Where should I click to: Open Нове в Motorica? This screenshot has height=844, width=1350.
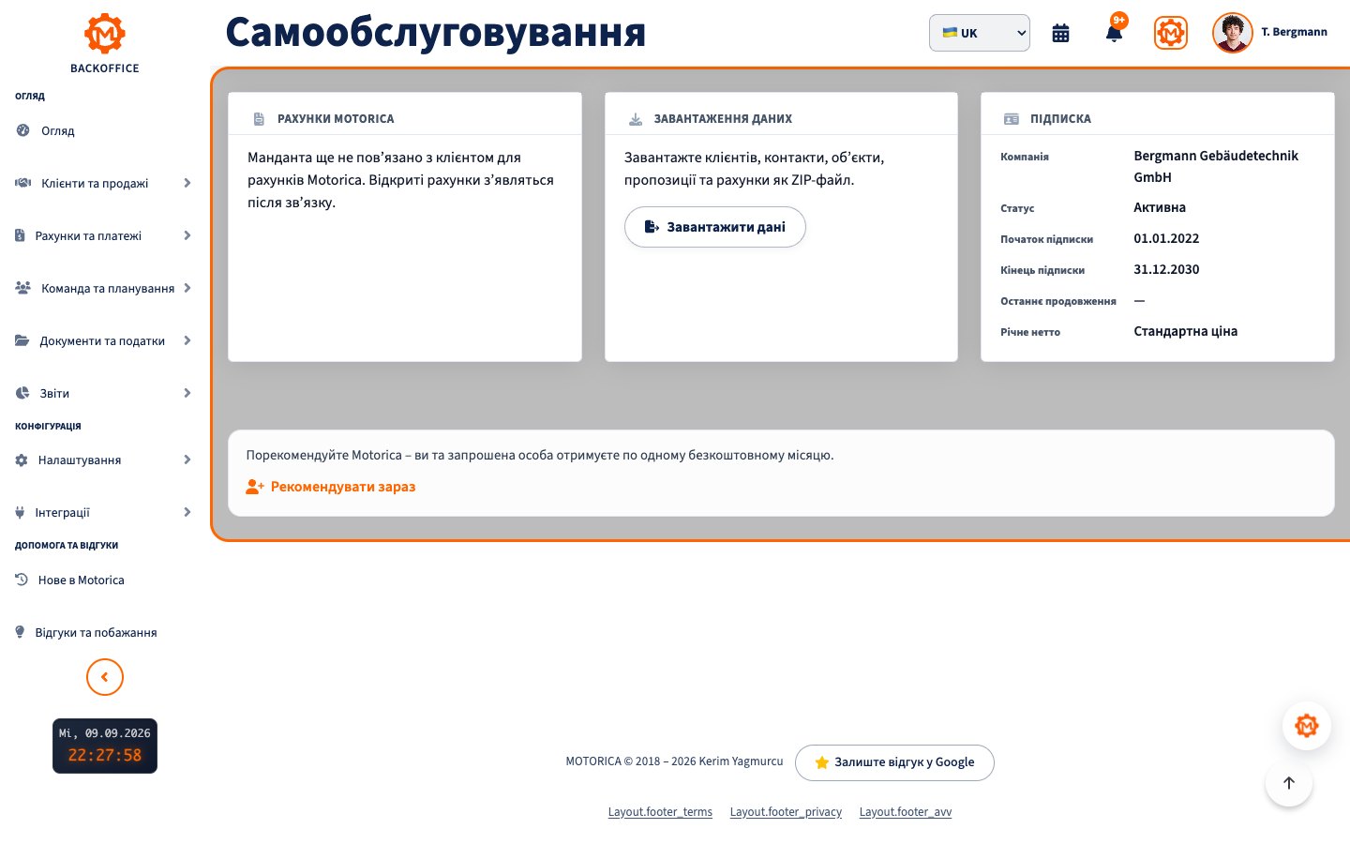[82, 580]
